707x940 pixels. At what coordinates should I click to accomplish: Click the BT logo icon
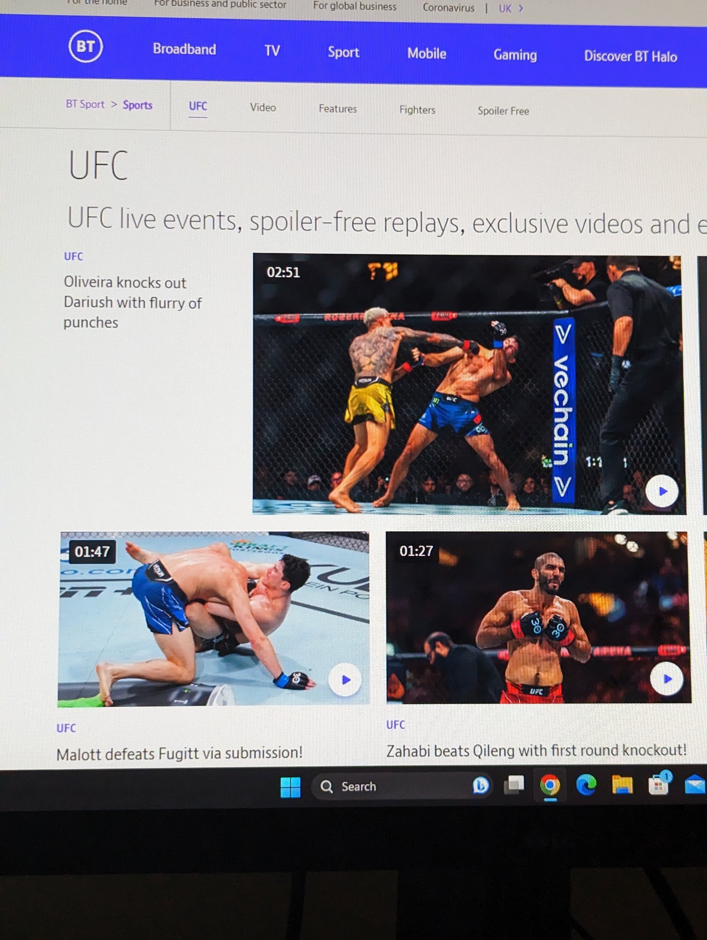(86, 46)
